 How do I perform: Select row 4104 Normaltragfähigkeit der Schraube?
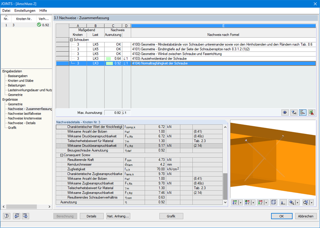(x=186, y=63)
